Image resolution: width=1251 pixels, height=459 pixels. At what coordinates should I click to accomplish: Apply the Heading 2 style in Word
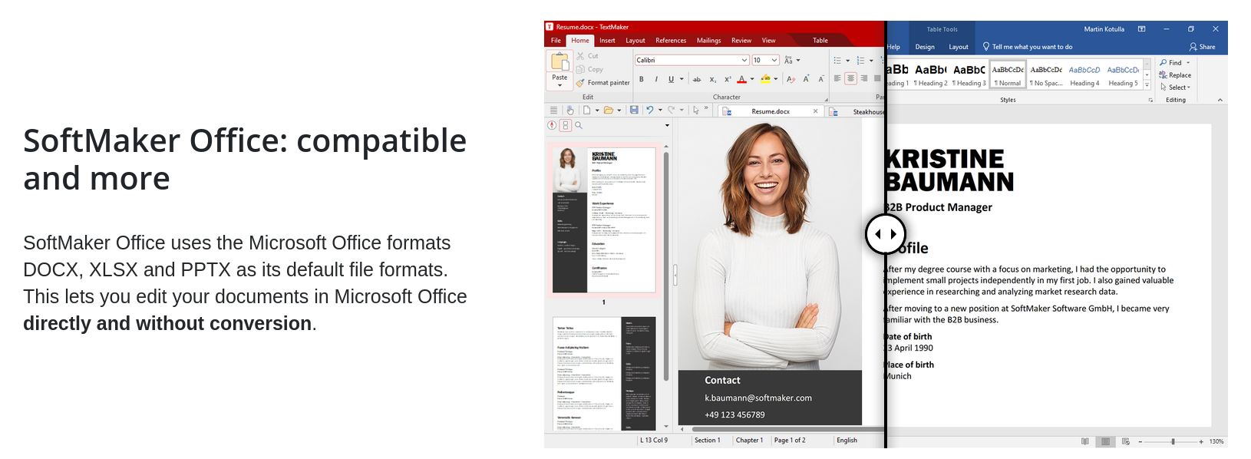931,75
